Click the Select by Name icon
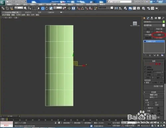The image size is (166, 128). [29, 8]
